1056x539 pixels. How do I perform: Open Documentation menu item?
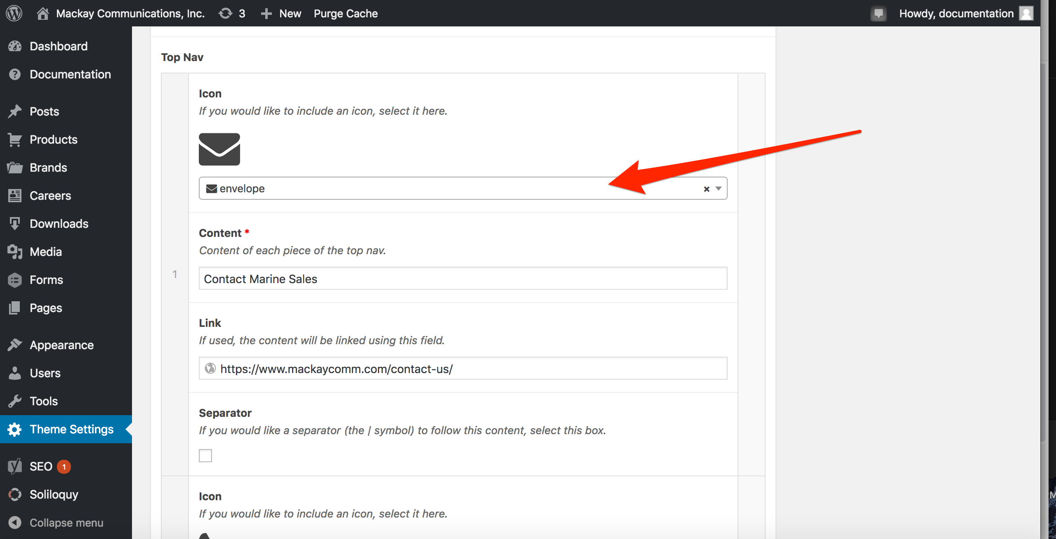tap(66, 74)
